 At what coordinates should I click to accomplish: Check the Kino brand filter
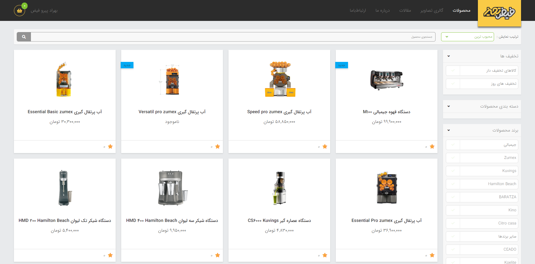pos(453,210)
